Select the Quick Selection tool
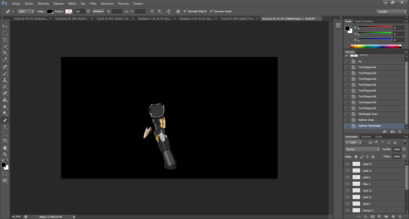 5,46
